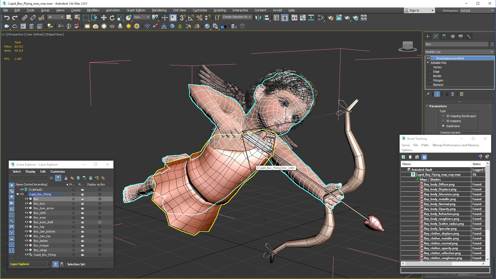Toggle visibility of the 0 (default) layer
Viewport: 496px width, 279px height.
coord(22,189)
